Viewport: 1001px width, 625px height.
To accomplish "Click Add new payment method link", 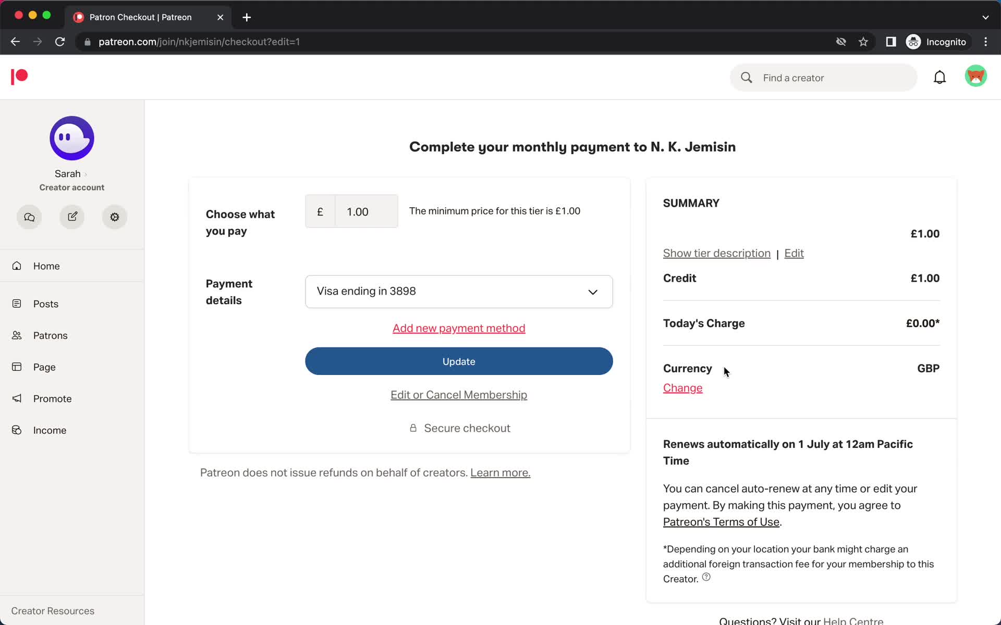I will 459,328.
